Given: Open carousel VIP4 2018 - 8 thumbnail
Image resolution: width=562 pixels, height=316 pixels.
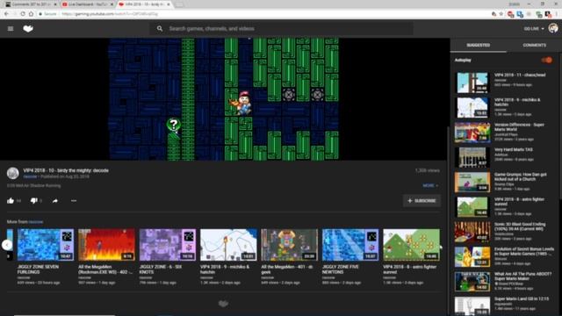Looking at the screenshot, I should click(411, 245).
